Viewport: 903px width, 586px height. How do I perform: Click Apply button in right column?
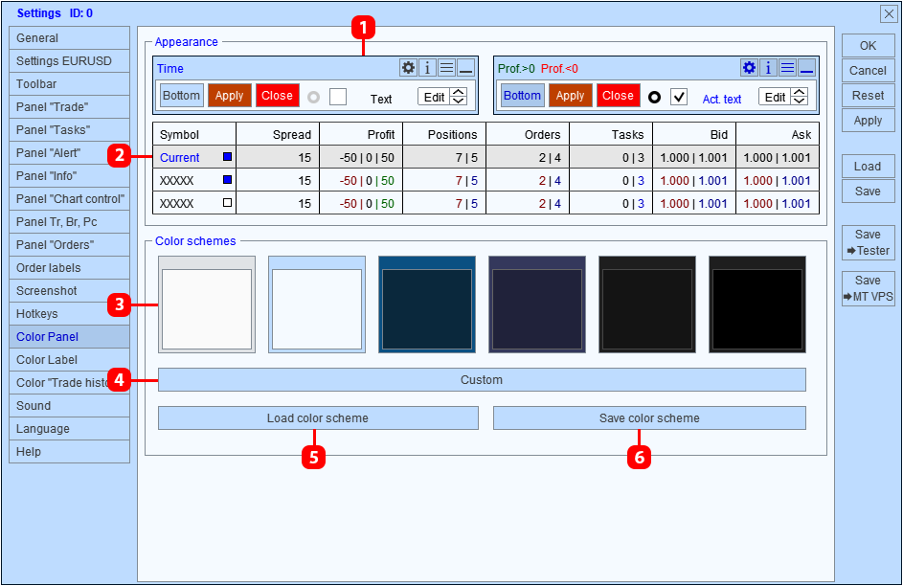click(868, 121)
